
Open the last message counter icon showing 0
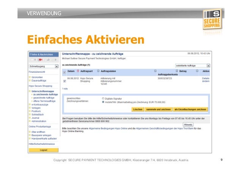point(54,60)
